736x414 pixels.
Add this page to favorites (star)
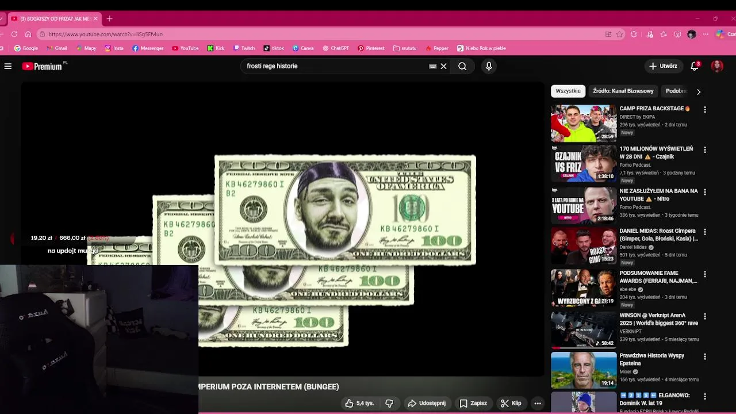pyautogui.click(x=619, y=34)
